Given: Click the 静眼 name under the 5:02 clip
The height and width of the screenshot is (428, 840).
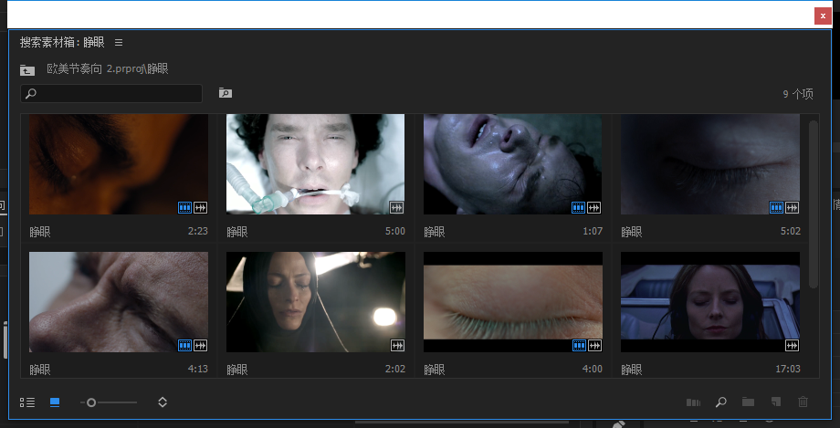Looking at the screenshot, I should 632,232.
